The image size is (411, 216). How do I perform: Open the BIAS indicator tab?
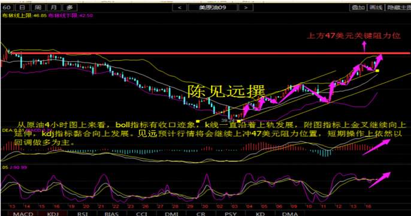pyautogui.click(x=112, y=214)
